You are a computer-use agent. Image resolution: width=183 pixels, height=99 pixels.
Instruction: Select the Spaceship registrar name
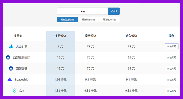point(21,80)
